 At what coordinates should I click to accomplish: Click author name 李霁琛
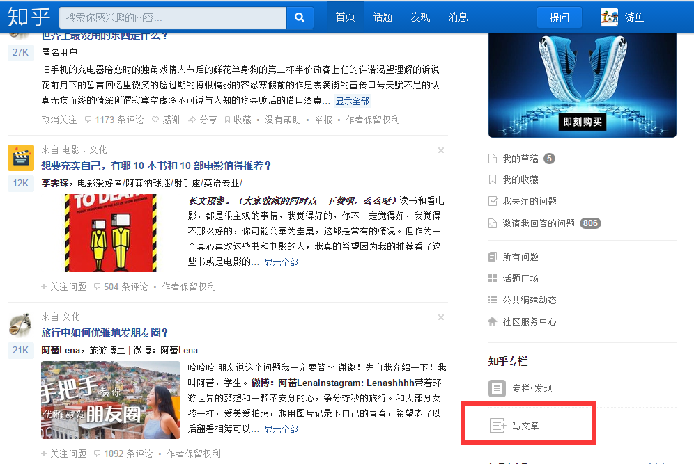click(55, 184)
